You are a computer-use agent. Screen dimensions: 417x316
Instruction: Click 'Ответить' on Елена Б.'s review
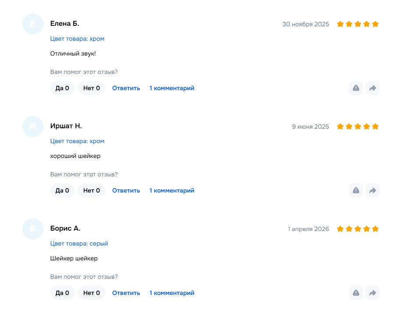(126, 88)
